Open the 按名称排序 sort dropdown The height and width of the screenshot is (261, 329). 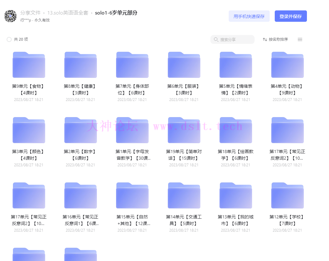(275, 39)
